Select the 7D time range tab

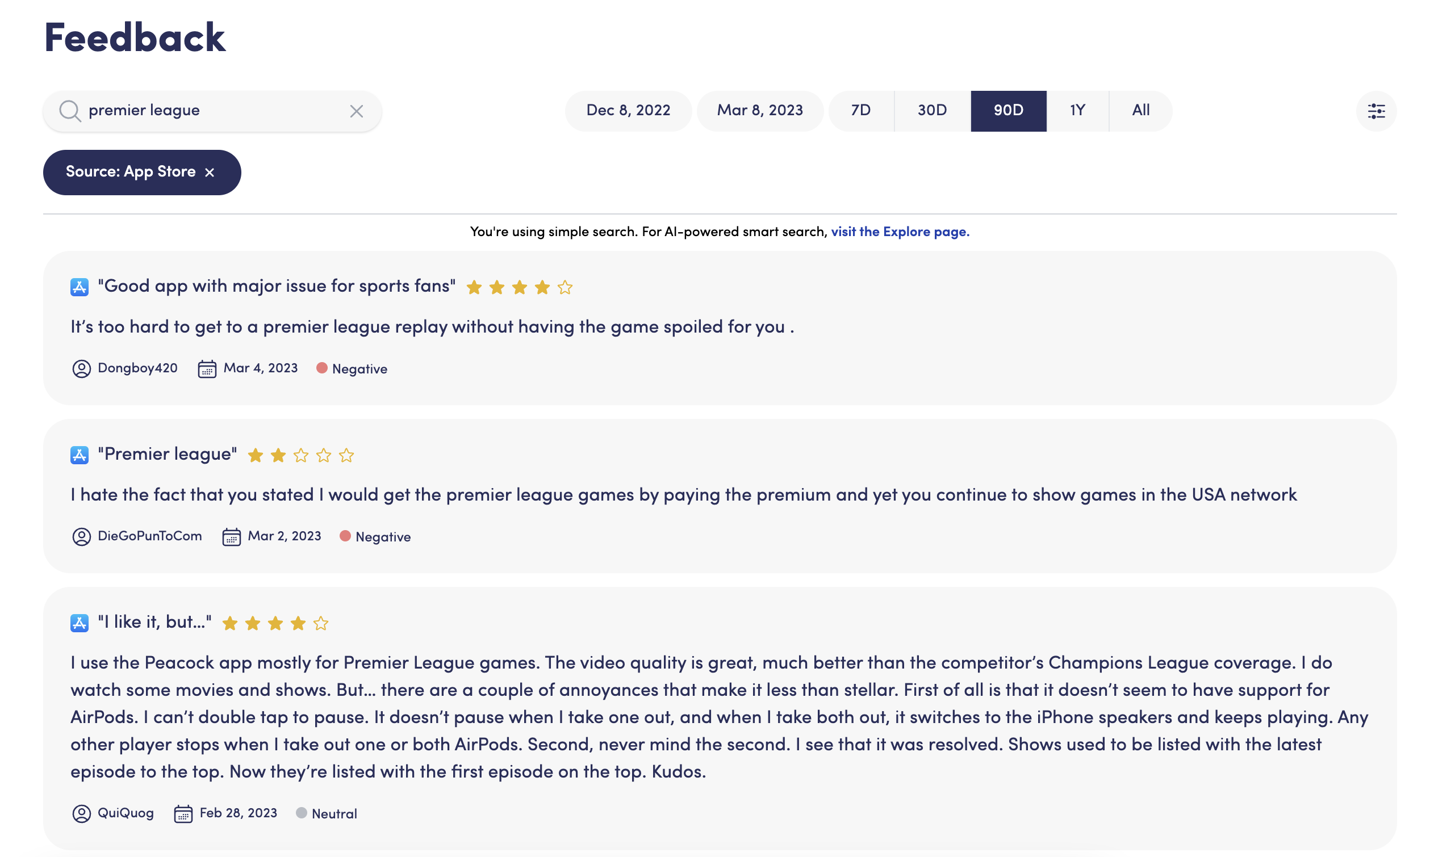860,110
